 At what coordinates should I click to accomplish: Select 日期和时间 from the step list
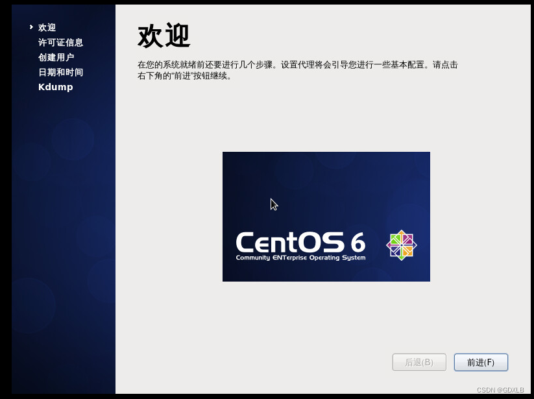pyautogui.click(x=61, y=72)
